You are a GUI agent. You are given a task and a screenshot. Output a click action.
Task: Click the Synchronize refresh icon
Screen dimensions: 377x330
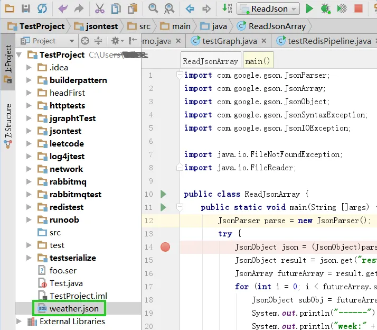[x=42, y=8]
